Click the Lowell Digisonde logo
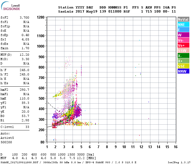The image size is (191, 164). 10,6
